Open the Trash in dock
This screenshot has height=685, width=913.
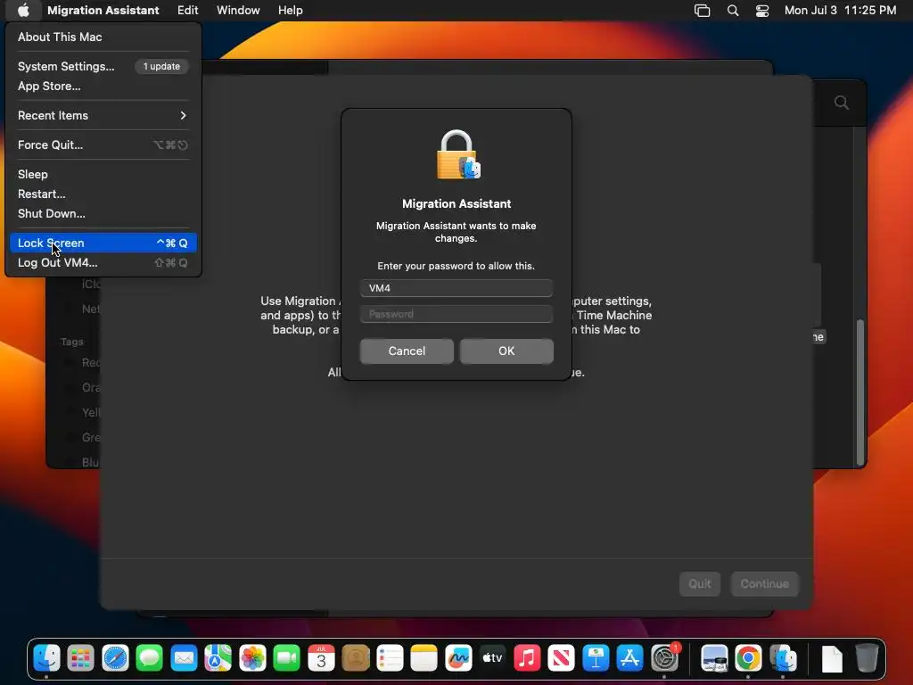tap(867, 658)
